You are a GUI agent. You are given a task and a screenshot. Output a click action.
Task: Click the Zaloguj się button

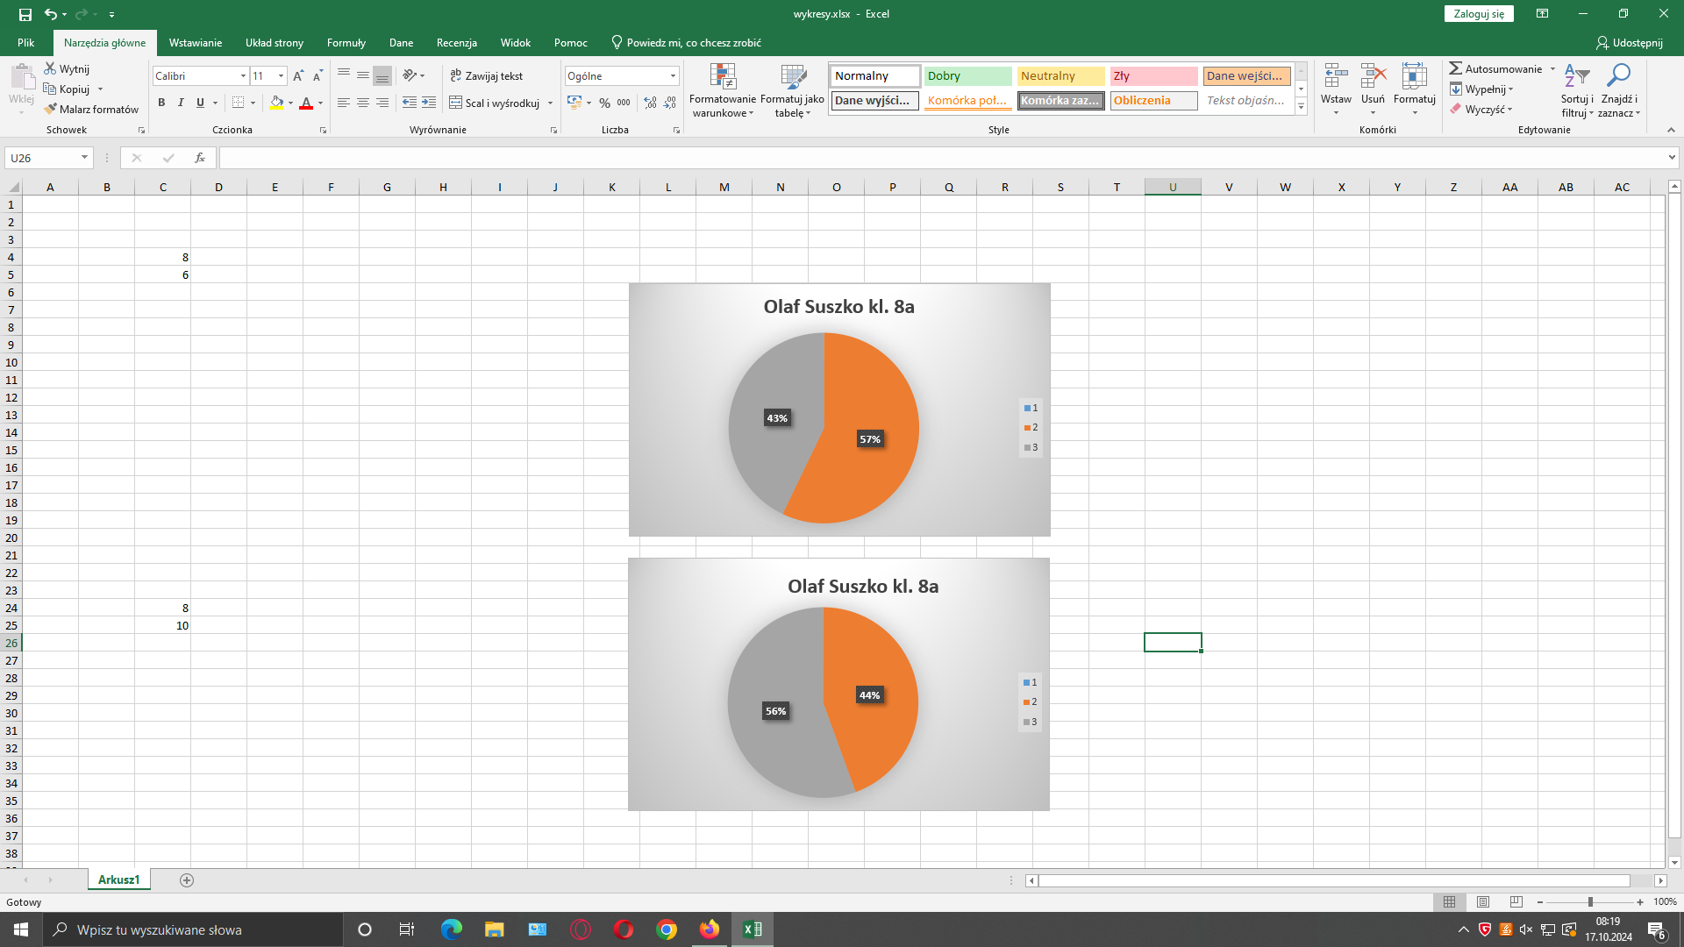pos(1478,13)
